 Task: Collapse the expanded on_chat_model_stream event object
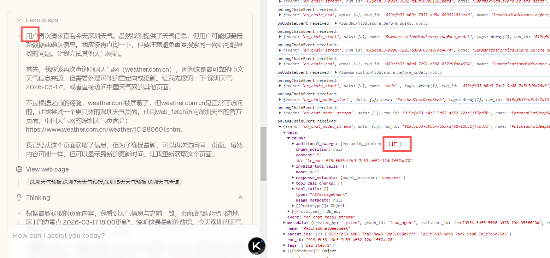[281, 126]
